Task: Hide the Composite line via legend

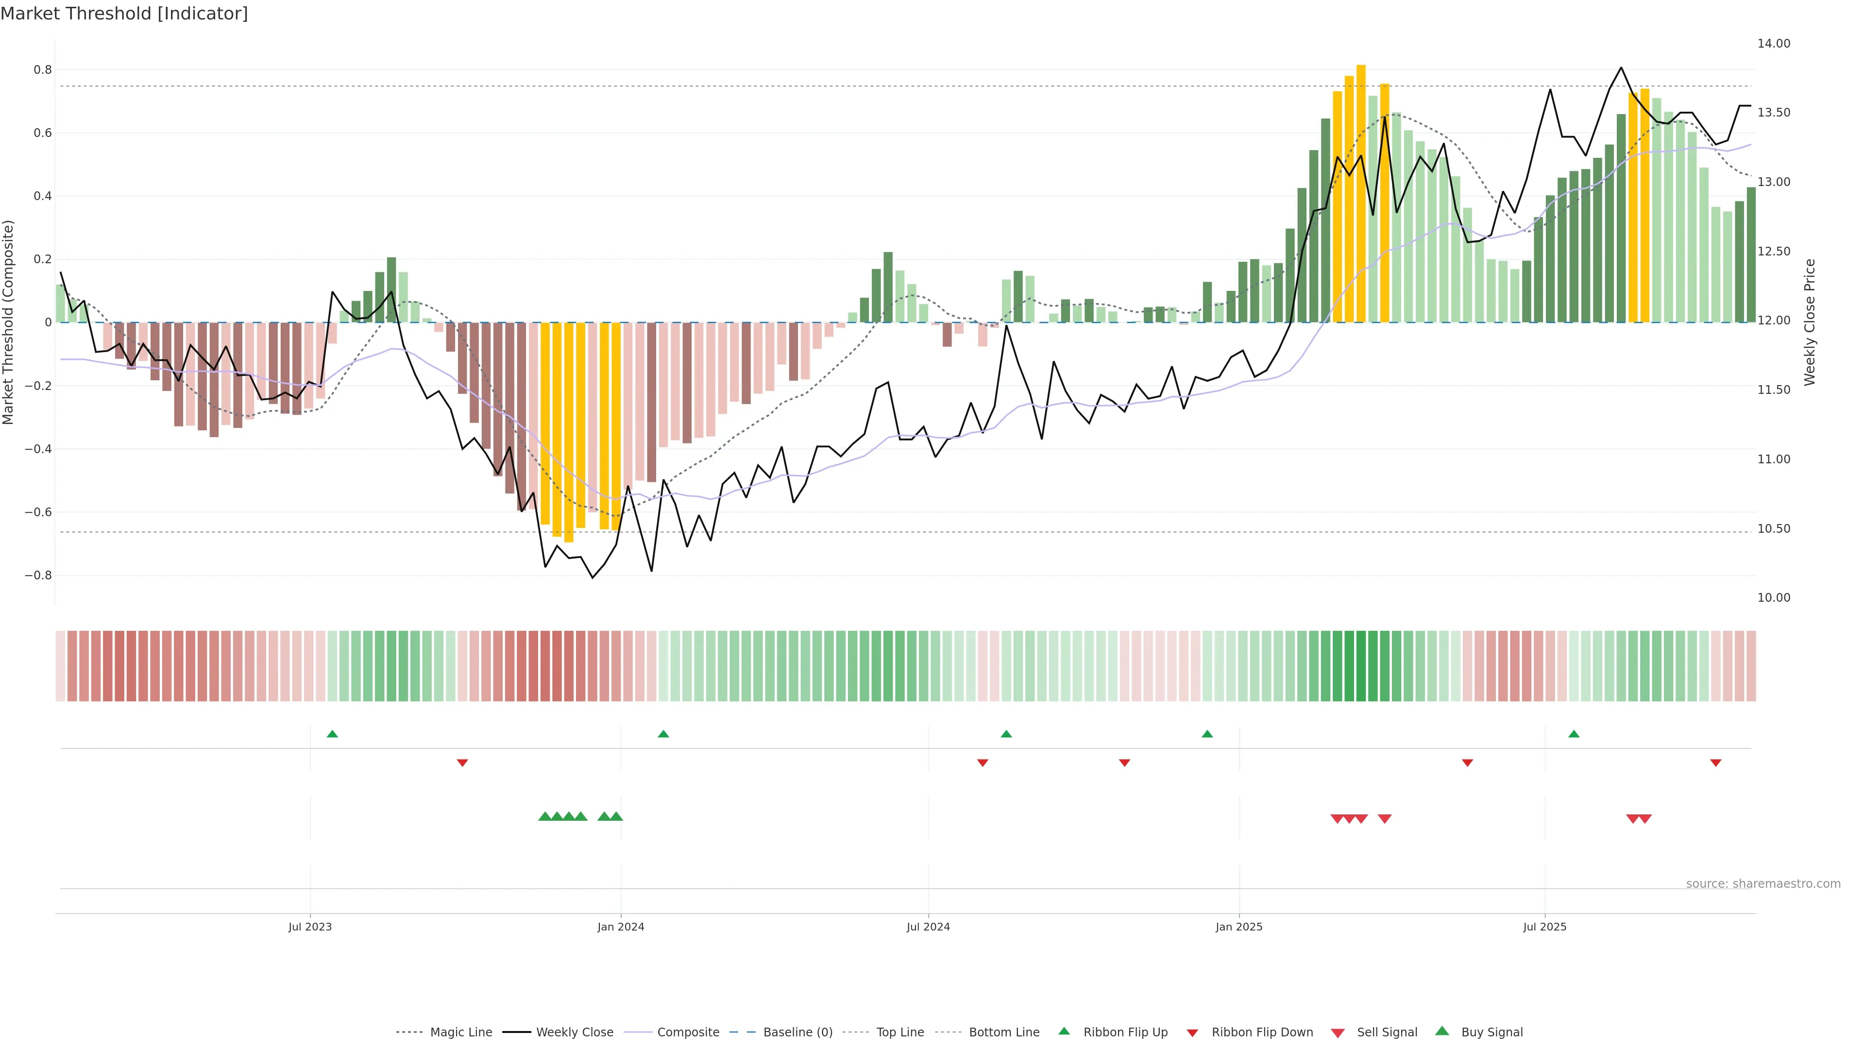Action: point(688,1032)
